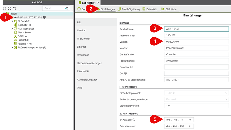The width and height of the screenshot is (231, 130).
Task: Click the info icon next to Funktion
Action: pos(131,67)
